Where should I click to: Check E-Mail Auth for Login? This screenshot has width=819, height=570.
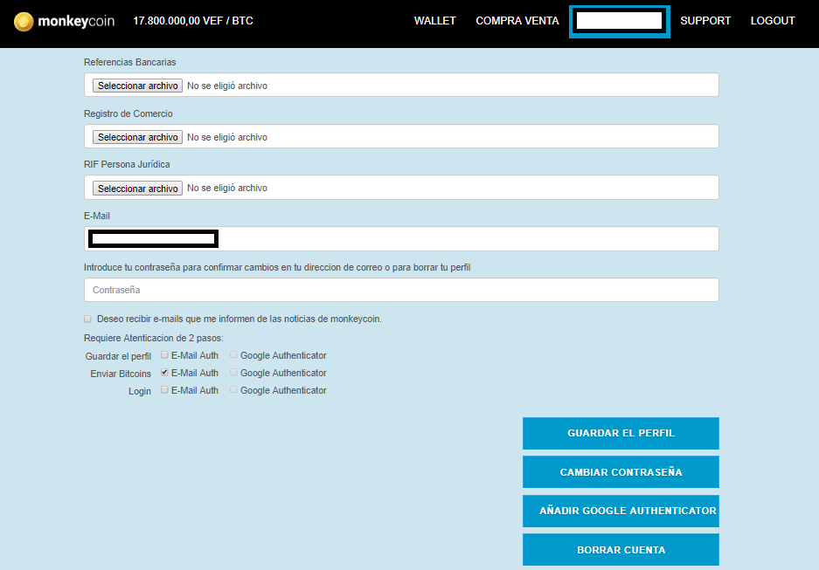[164, 390]
